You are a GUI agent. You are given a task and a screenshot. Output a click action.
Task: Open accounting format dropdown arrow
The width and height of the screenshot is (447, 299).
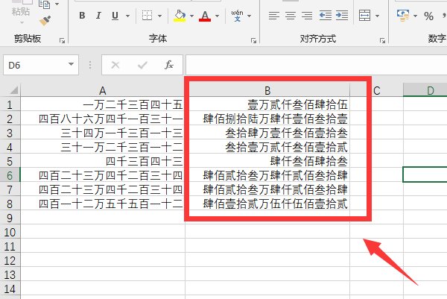[x=416, y=16]
